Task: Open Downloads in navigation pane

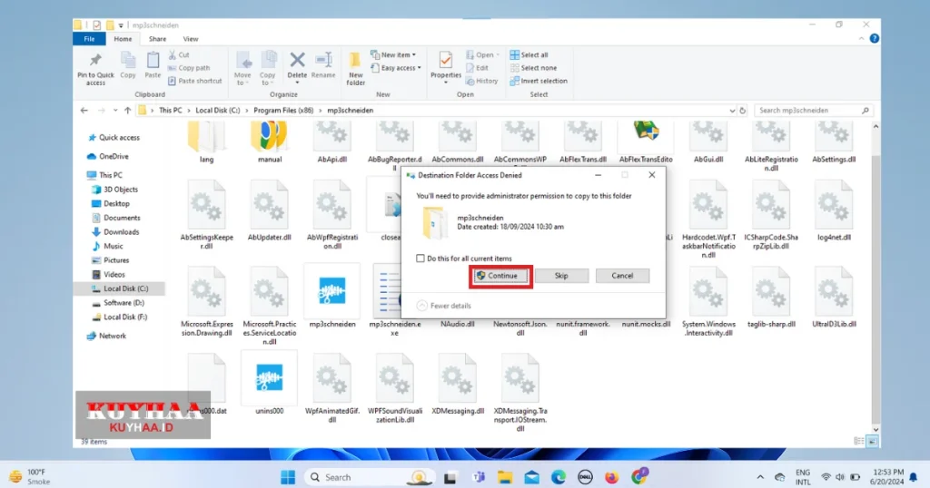Action: coord(115,232)
